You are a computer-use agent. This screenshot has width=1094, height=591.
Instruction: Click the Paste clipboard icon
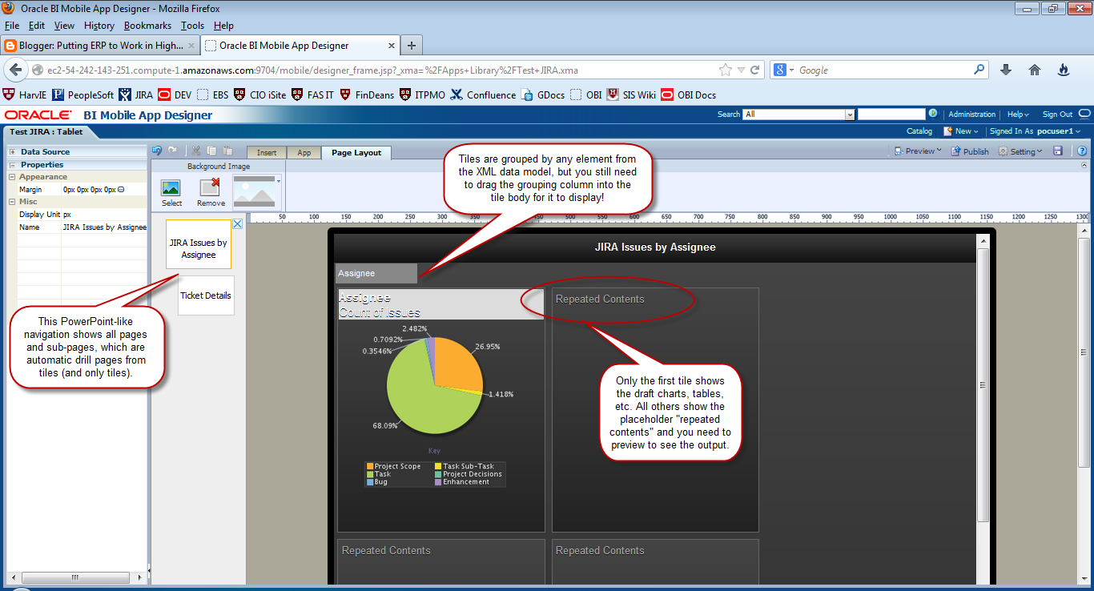pos(227,151)
